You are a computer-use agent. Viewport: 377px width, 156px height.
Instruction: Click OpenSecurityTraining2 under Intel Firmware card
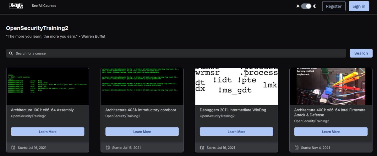pyautogui.click(x=312, y=121)
